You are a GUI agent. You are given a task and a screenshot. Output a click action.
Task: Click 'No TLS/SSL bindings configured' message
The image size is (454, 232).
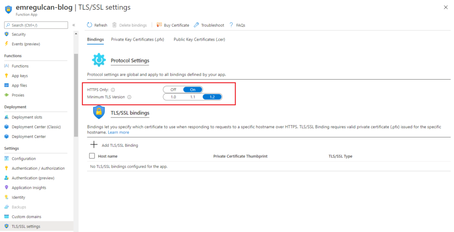[129, 167]
